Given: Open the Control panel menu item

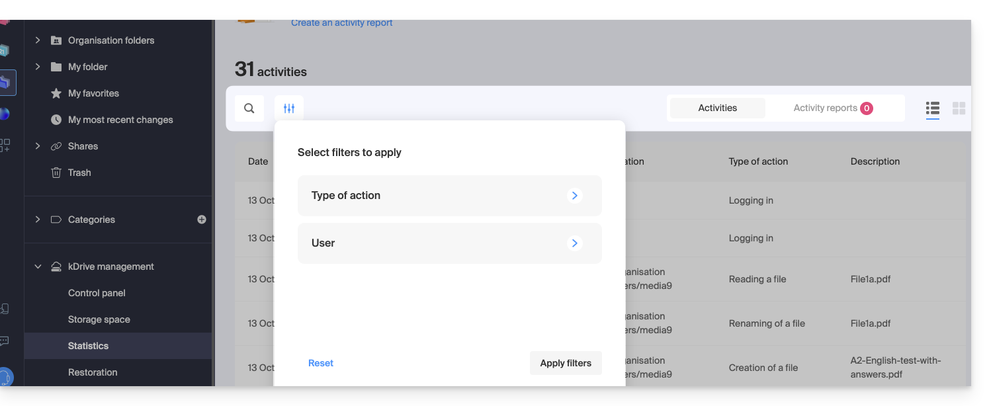Looking at the screenshot, I should (x=97, y=293).
